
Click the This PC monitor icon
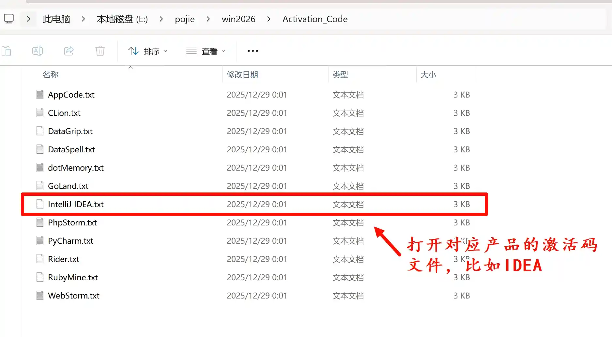coord(9,19)
